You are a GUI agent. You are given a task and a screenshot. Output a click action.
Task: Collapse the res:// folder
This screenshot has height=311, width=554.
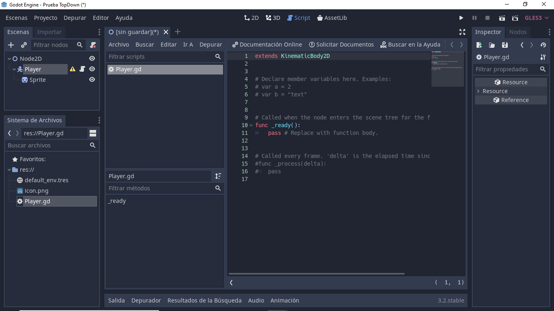[9, 170]
